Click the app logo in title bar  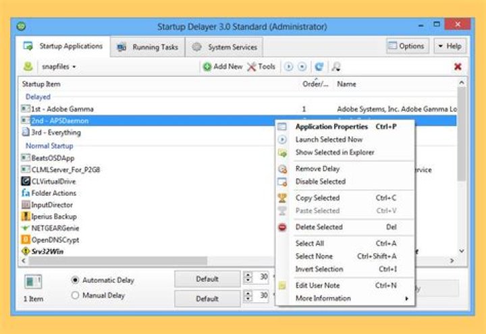click(x=21, y=26)
